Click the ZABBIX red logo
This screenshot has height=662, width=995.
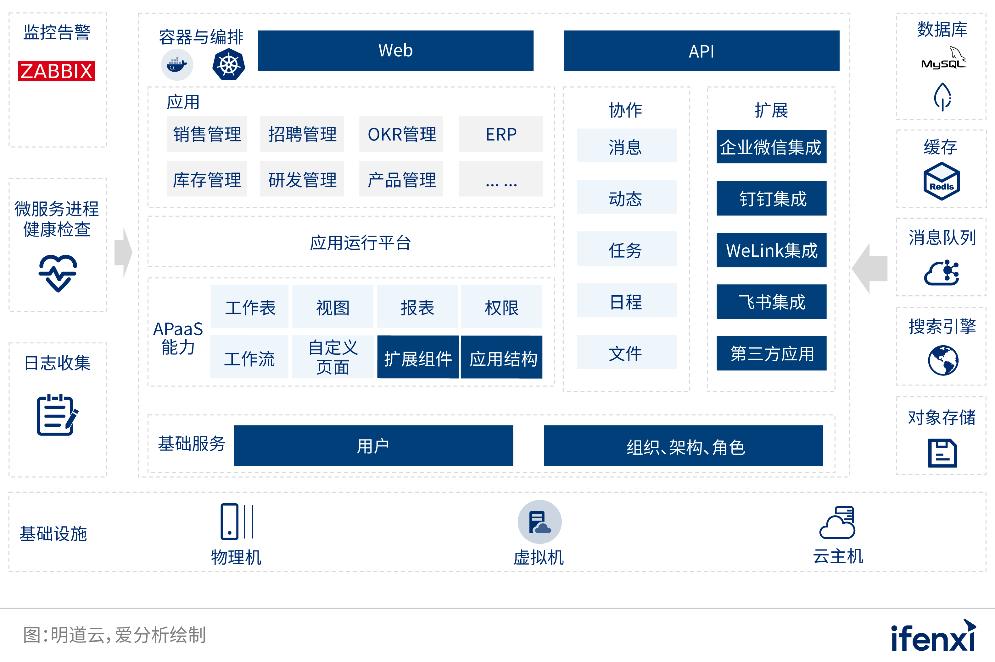coord(57,71)
